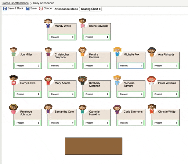Click Michelle Fox's blonde avatar
188x164 pixels.
click(117, 52)
